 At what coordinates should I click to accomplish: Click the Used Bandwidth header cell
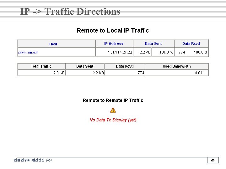177,66
